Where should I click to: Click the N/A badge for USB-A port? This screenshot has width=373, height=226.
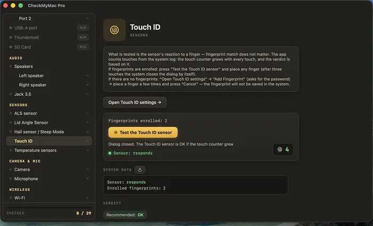pos(83,28)
